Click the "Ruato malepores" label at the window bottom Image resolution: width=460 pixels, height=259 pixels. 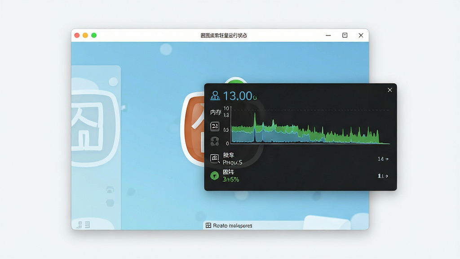232,226
